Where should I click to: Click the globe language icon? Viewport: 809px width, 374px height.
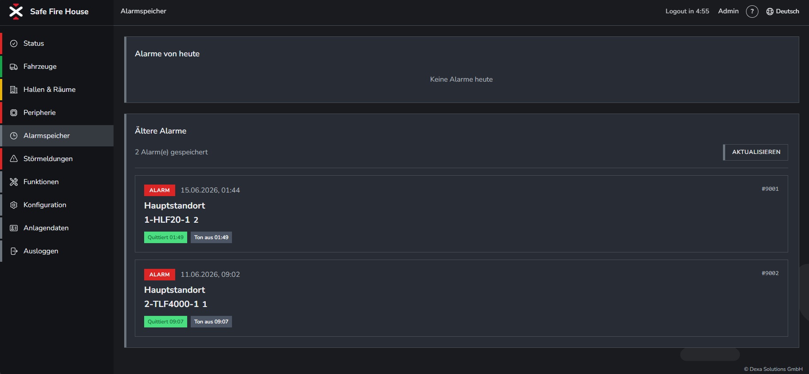(x=770, y=12)
